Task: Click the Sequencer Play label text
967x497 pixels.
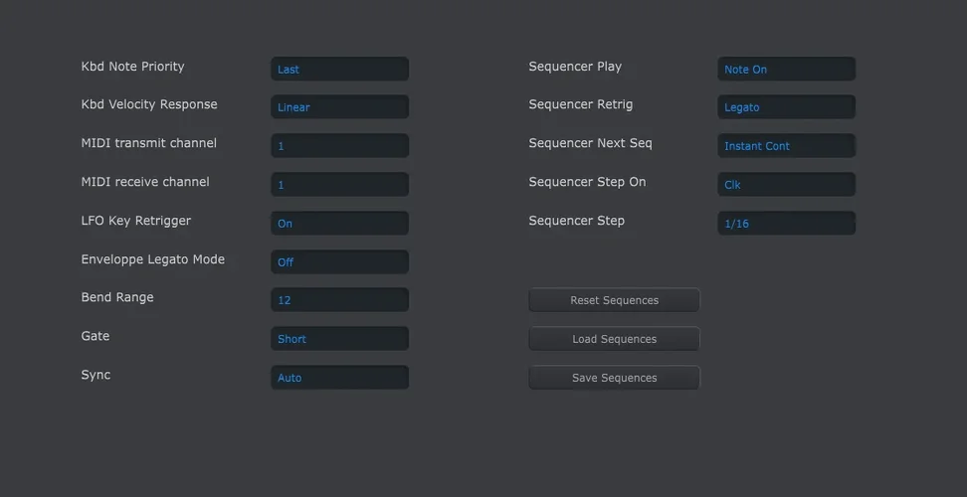Action: click(x=575, y=67)
